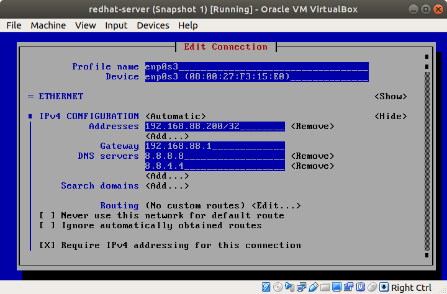
Task: Collapse IPv4 CONFIGURATION with Hide
Action: coord(391,116)
